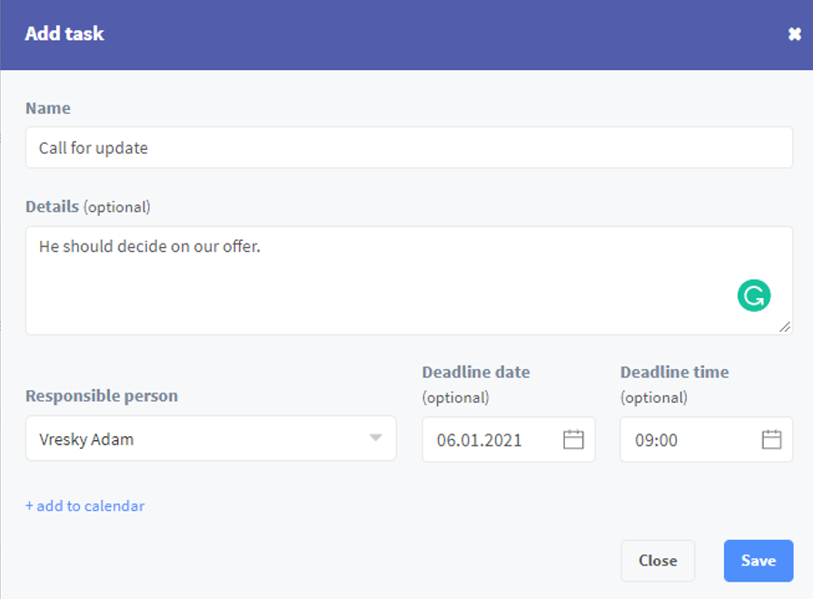Expand the Responsible person dropdown arrow
This screenshot has width=813, height=599.
coord(376,438)
